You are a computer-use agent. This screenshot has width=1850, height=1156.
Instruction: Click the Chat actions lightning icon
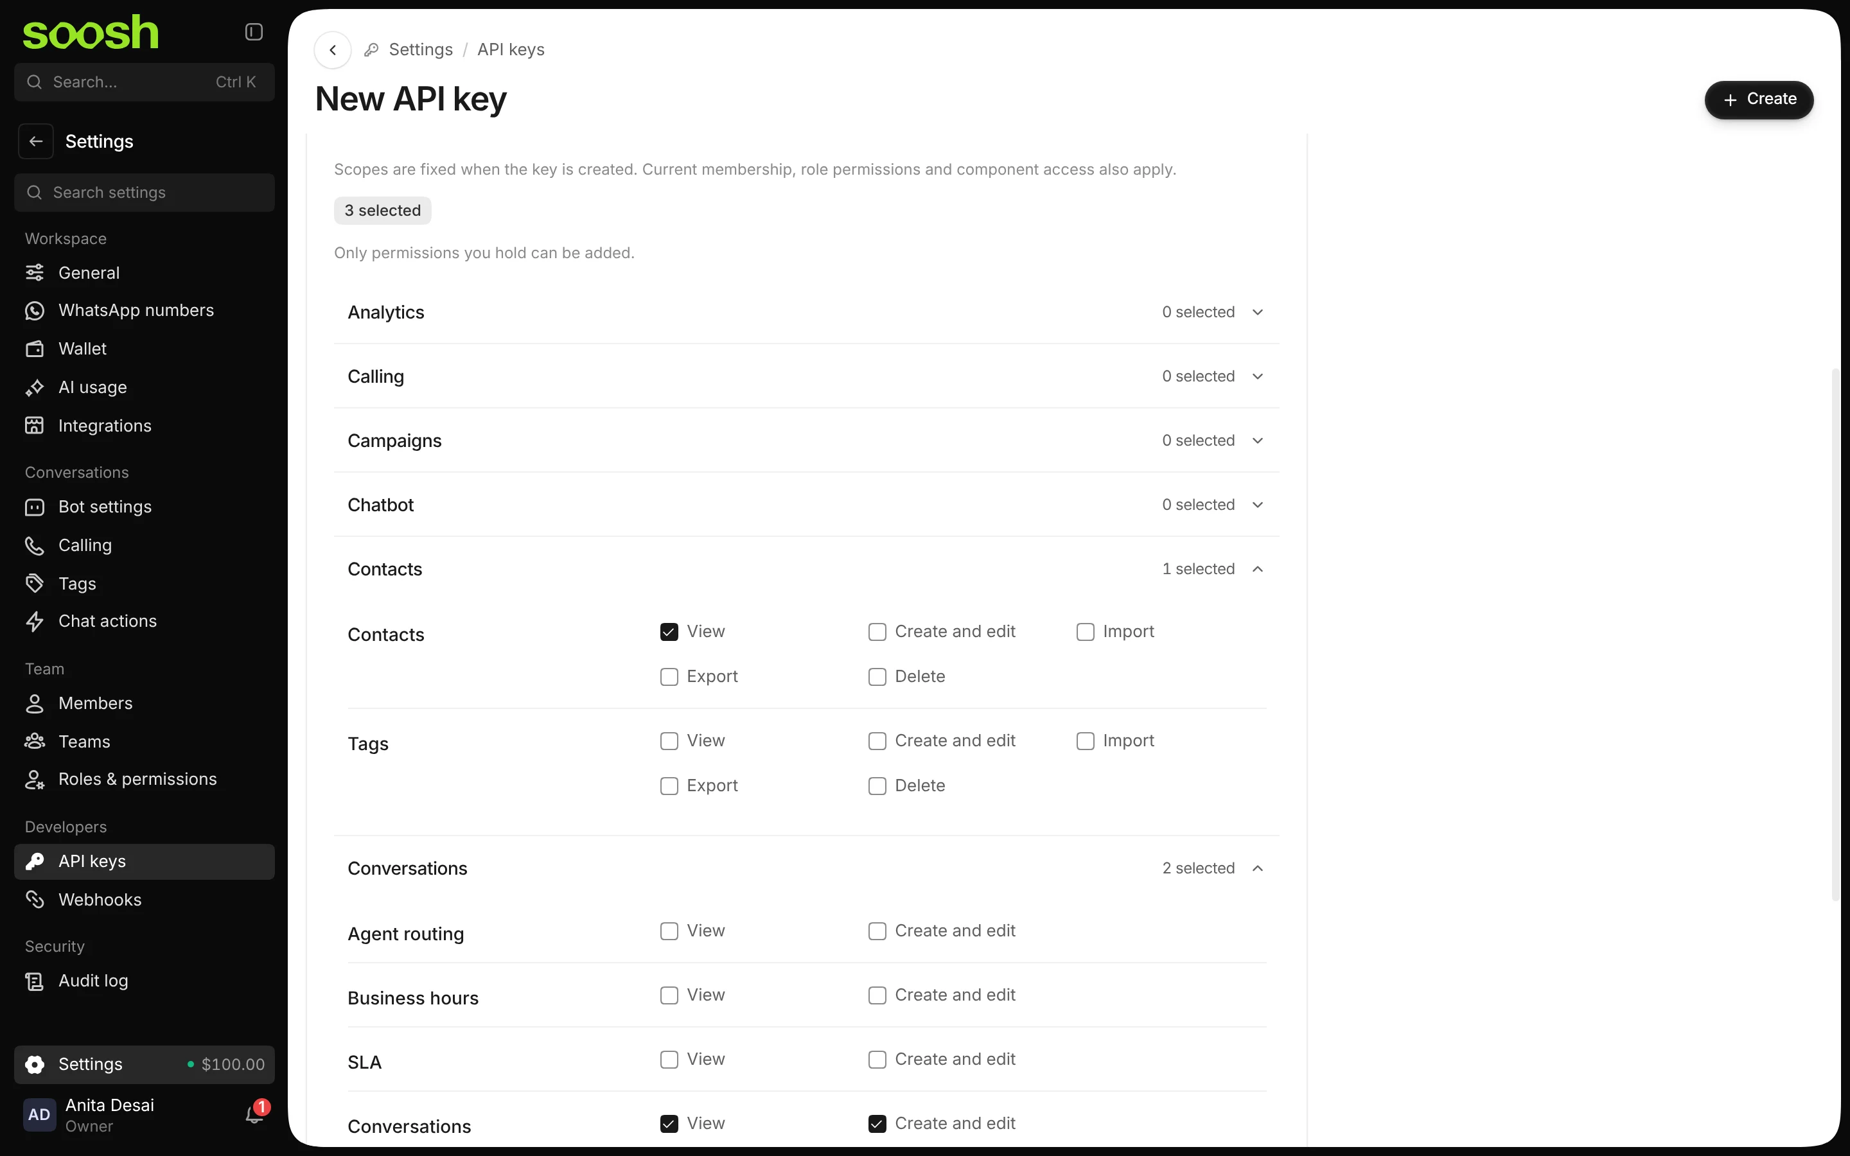[35, 622]
